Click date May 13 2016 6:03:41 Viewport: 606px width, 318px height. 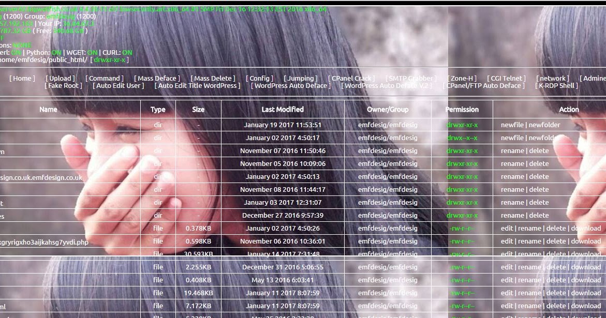(x=283, y=280)
